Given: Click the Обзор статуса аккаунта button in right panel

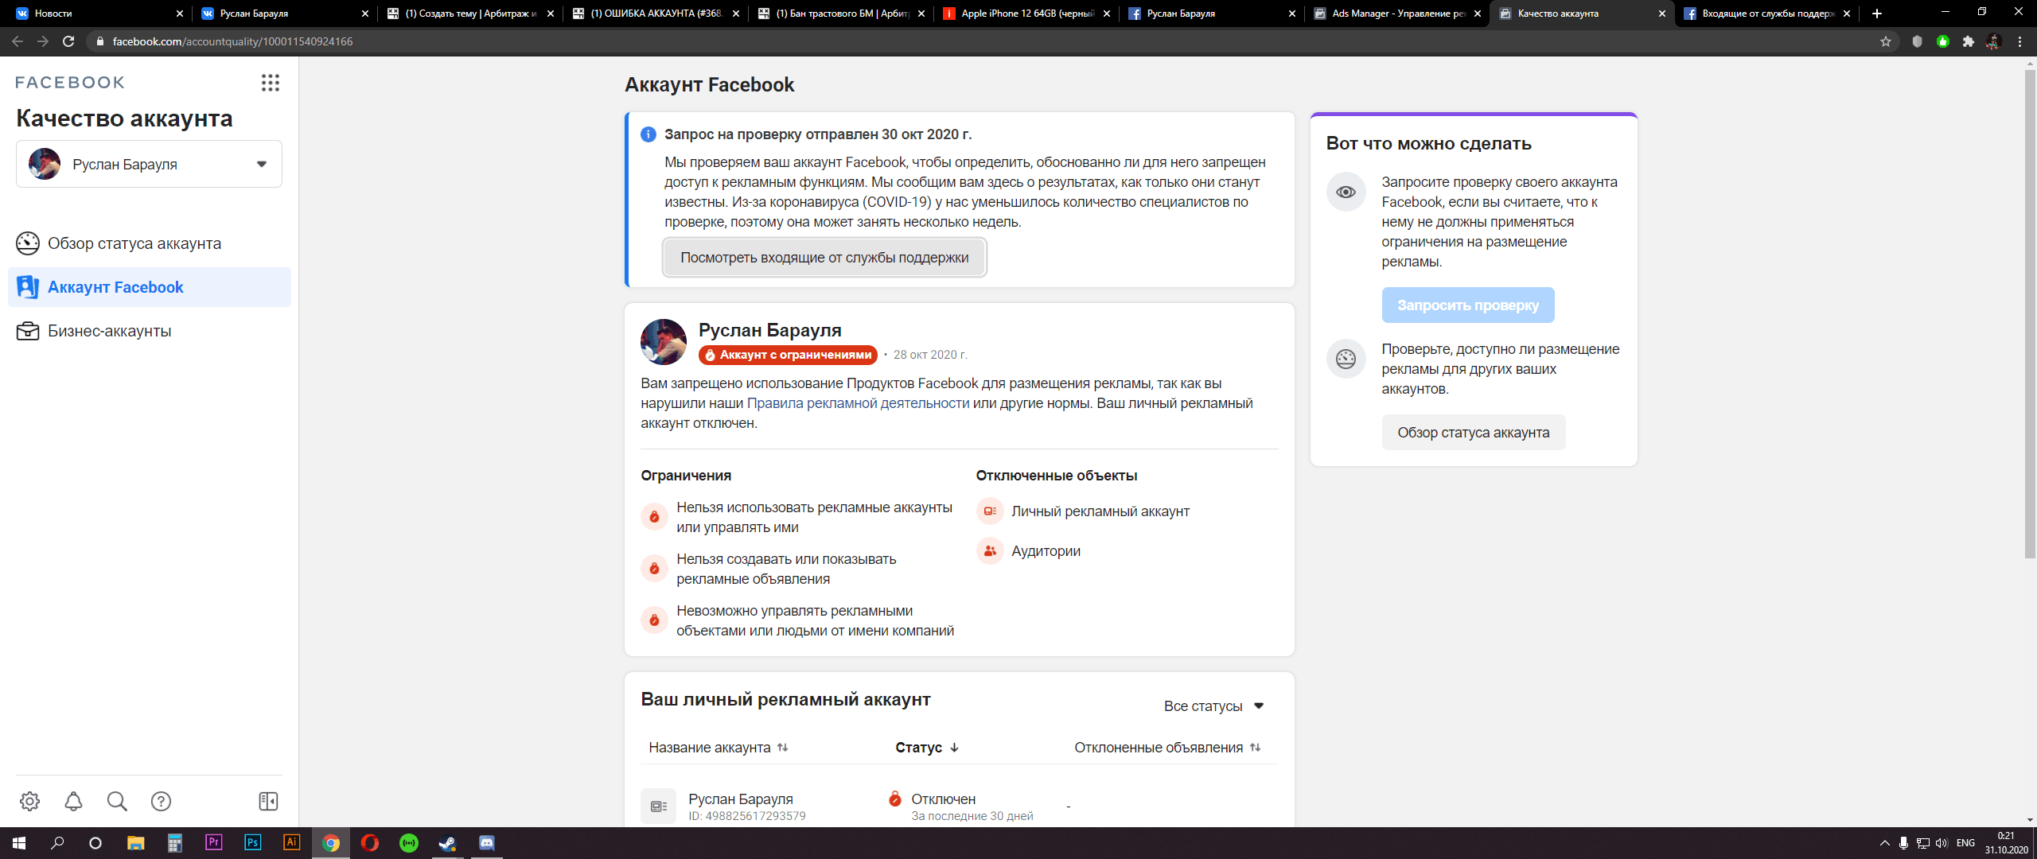Looking at the screenshot, I should [x=1474, y=432].
